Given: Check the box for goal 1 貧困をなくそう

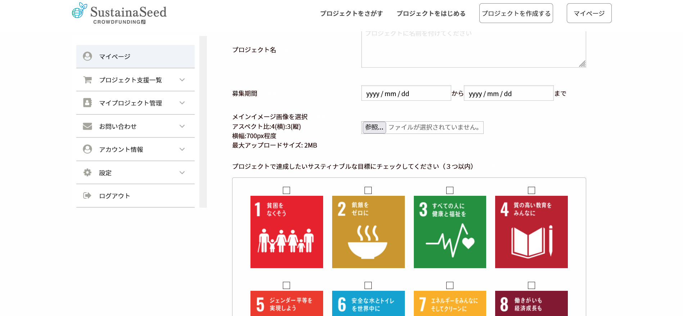Looking at the screenshot, I should (x=286, y=190).
